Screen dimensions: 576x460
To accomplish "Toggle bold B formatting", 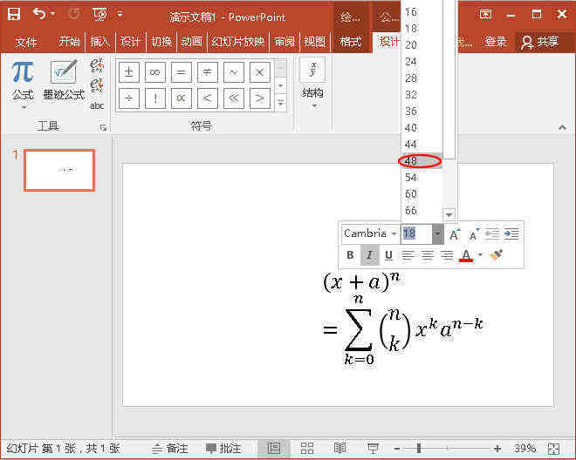I will [x=350, y=255].
